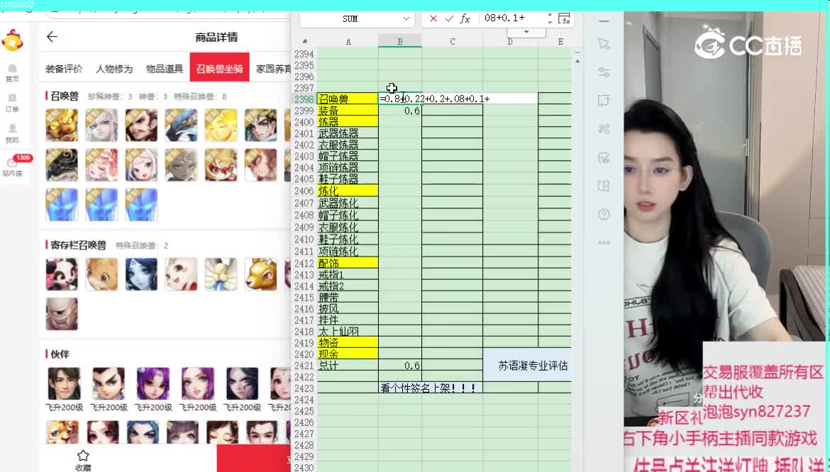The width and height of the screenshot is (830, 472).
Task: Click the panda pet thumbnail in 寄存栏召唤兽
Action: tap(62, 274)
